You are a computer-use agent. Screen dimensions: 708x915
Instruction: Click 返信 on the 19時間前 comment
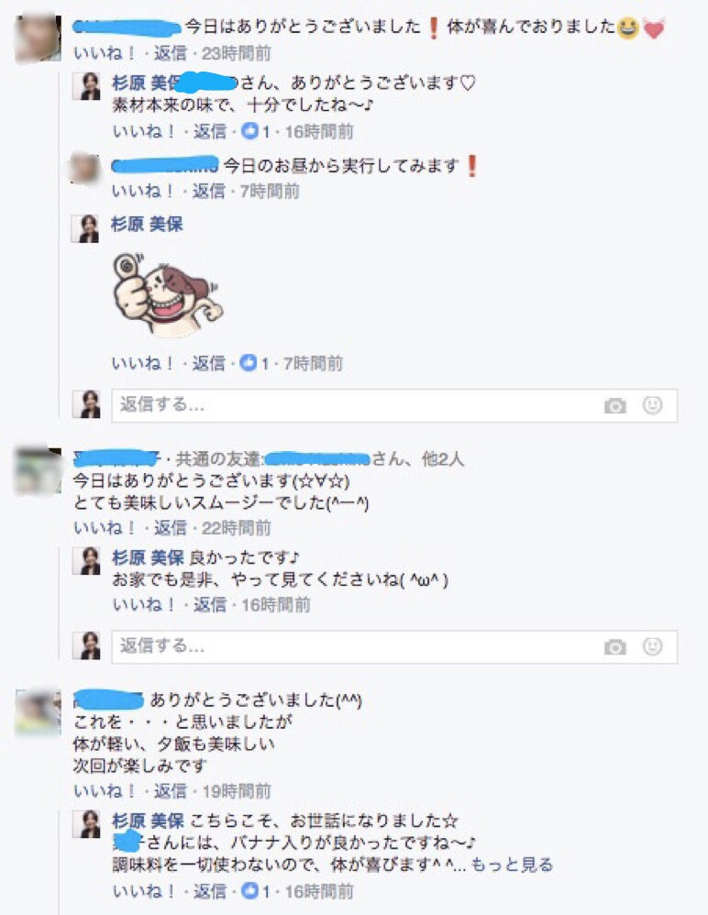click(171, 791)
